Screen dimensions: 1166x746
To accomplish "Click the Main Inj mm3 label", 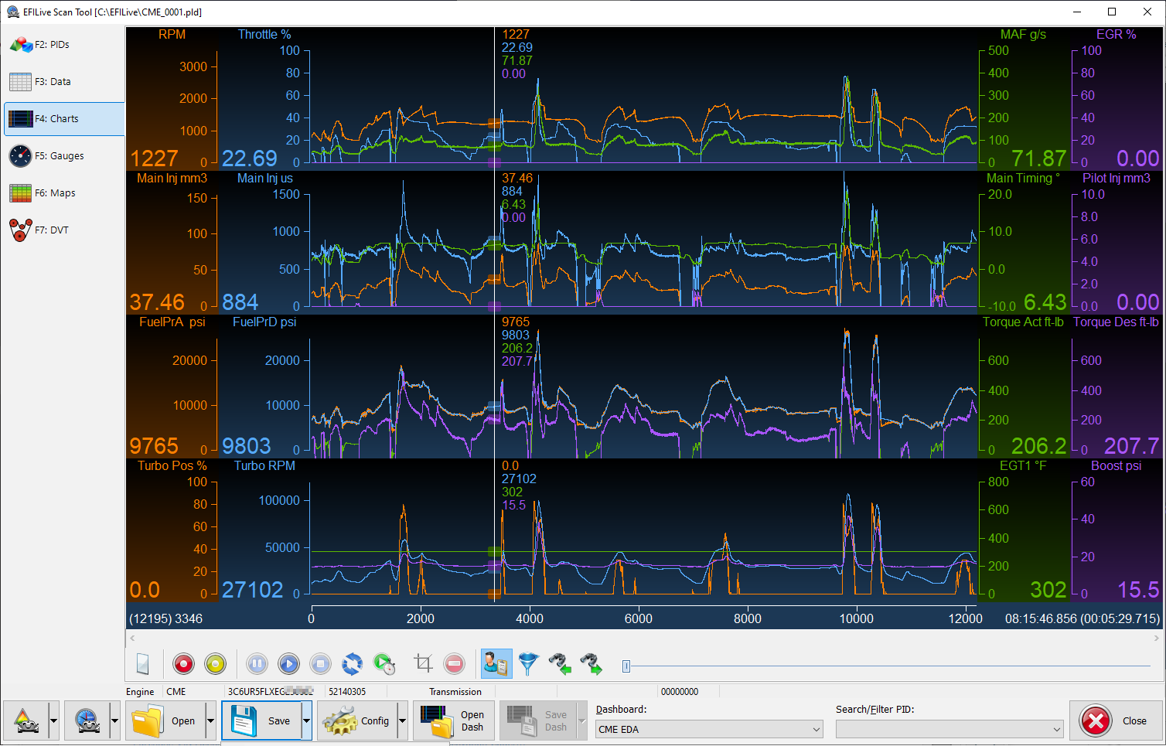I will click(172, 179).
